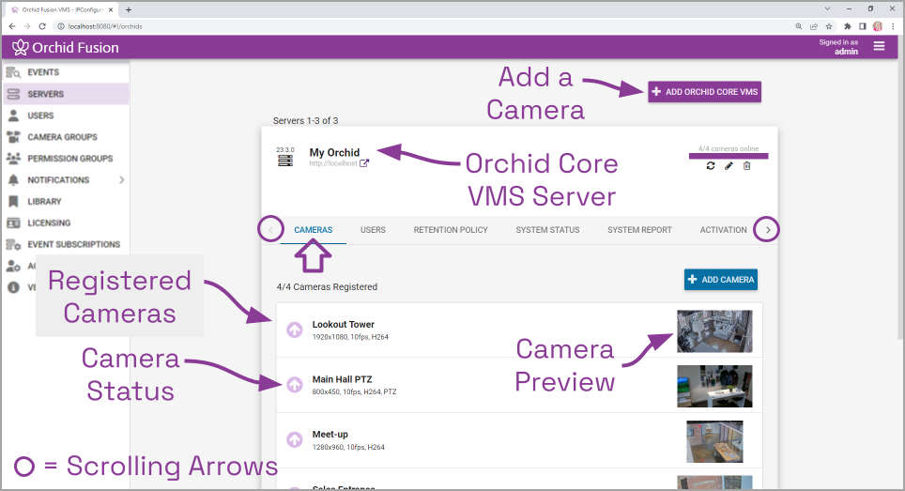Click the browser address bar
Screen dimensions: 905x491
coord(376,26)
